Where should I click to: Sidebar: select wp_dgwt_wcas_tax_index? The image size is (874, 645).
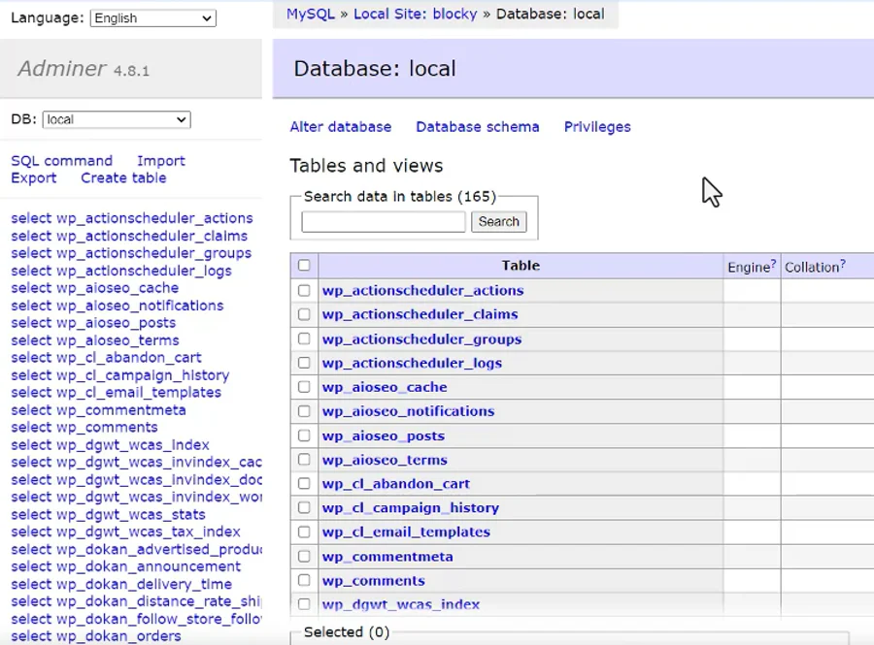tap(126, 532)
